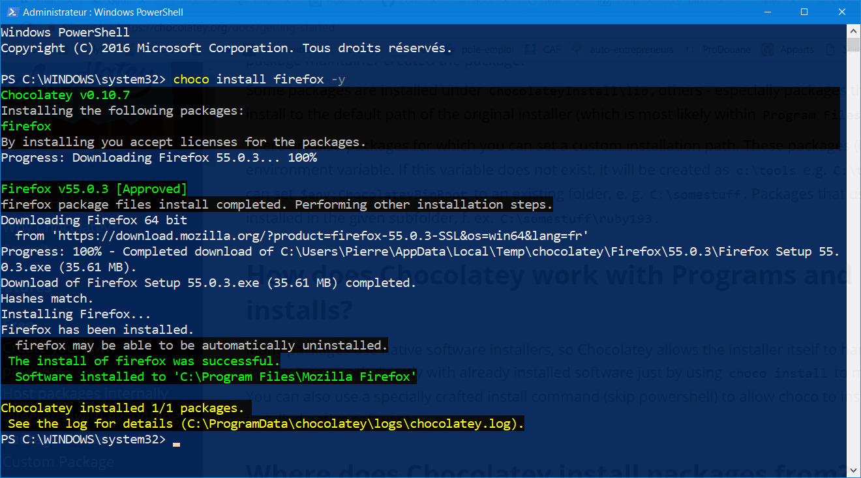Click the scrollbar up arrow in PowerShell
Screen dimensions: 861x478
click(x=853, y=30)
